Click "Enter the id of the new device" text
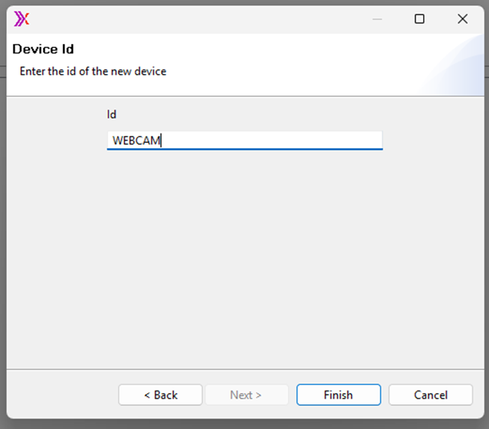489x429 pixels. click(93, 71)
